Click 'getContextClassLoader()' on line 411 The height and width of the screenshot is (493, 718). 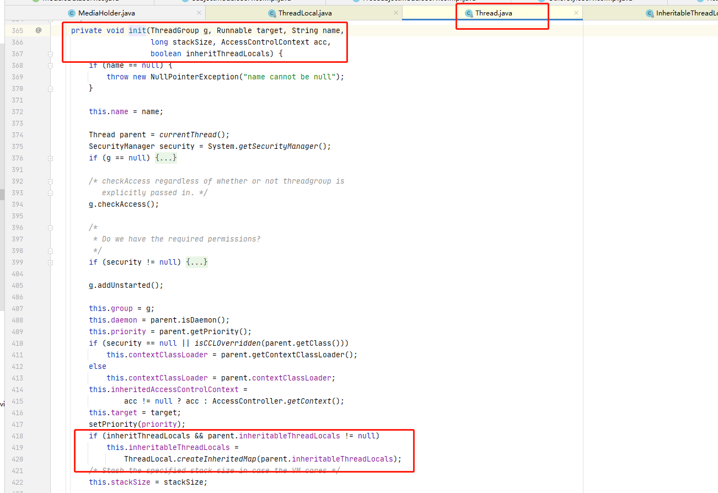pos(302,355)
